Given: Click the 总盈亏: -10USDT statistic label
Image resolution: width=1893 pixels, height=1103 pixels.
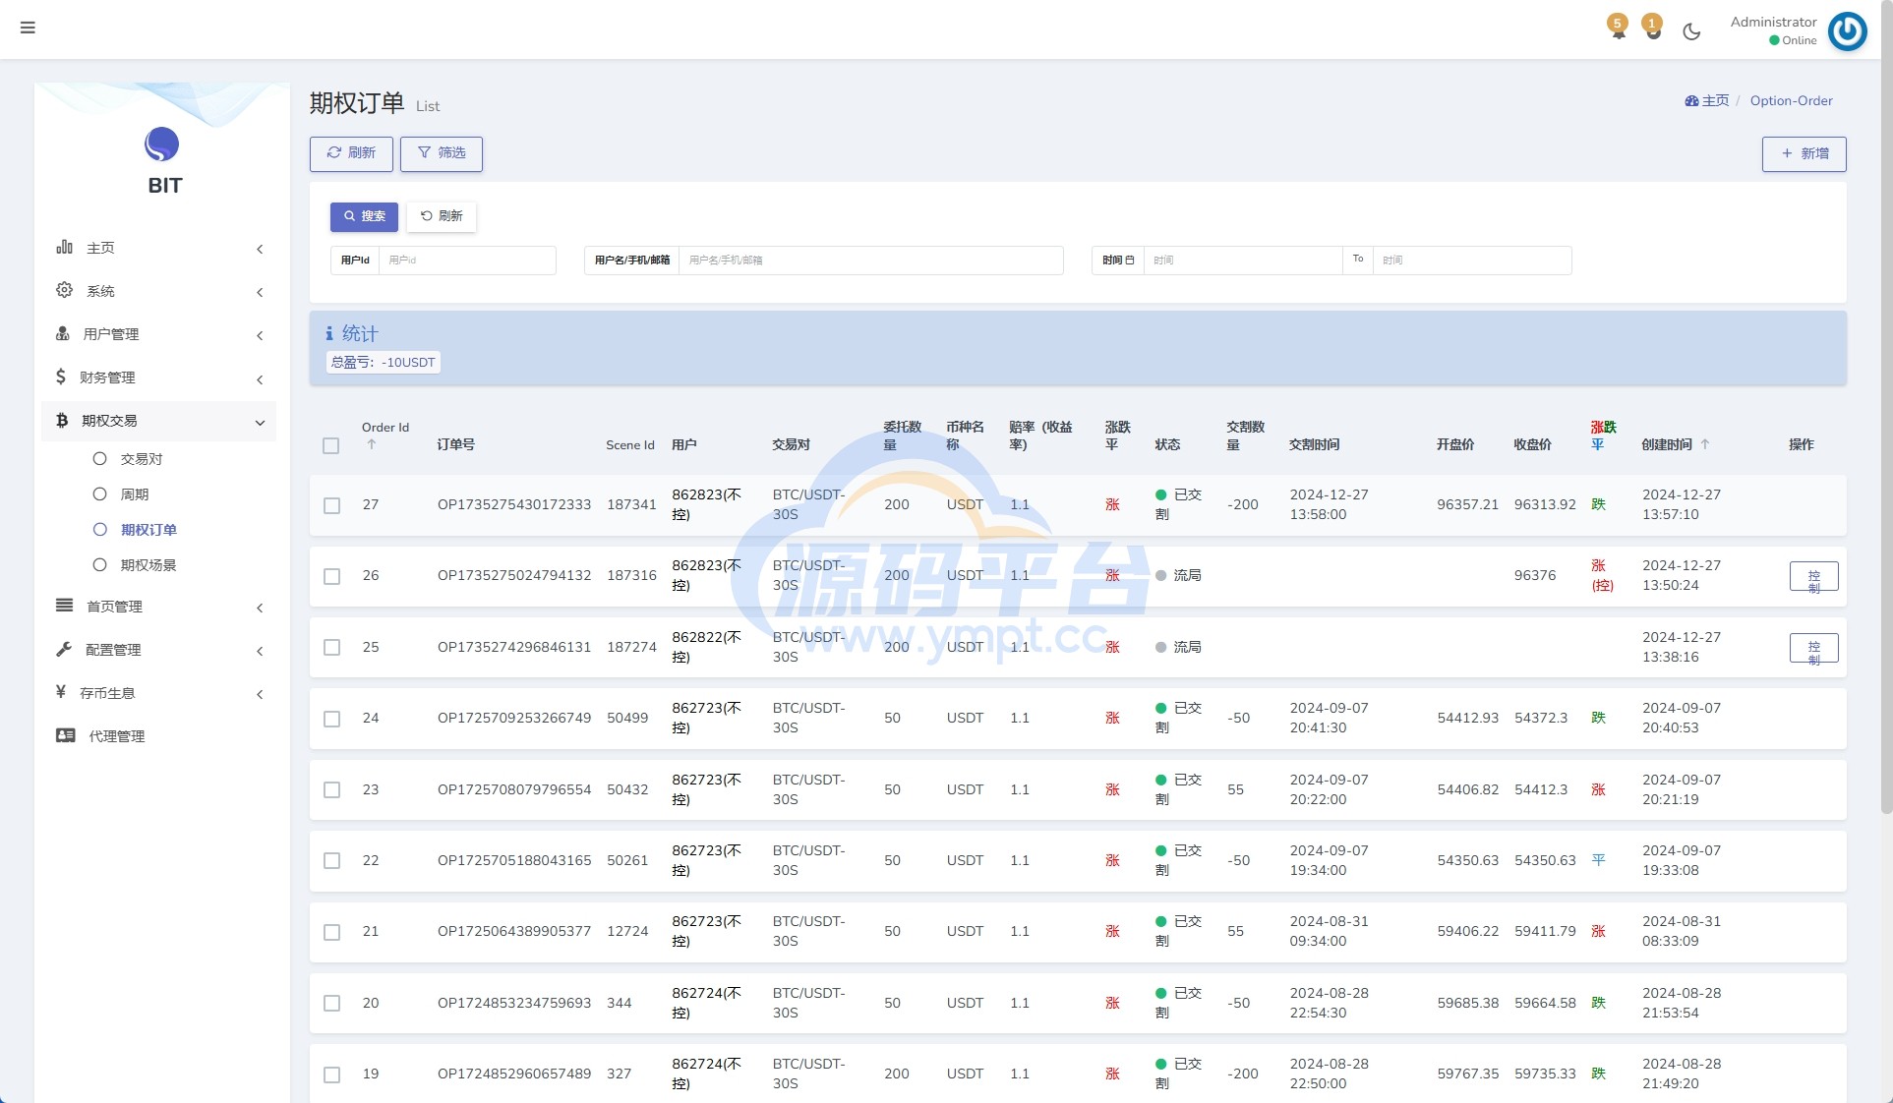Looking at the screenshot, I should [x=384, y=363].
